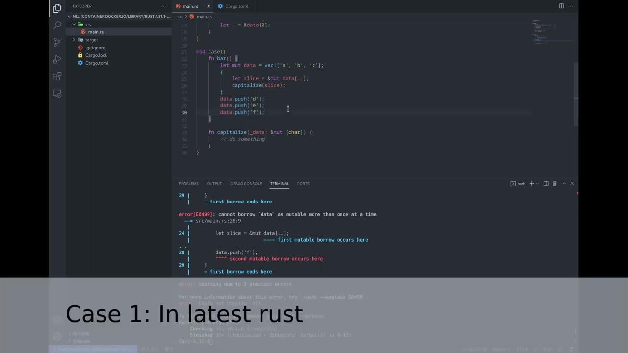Click the 'src/main.rs:28:9' terminal link
Image resolution: width=628 pixels, height=353 pixels.
(x=218, y=221)
